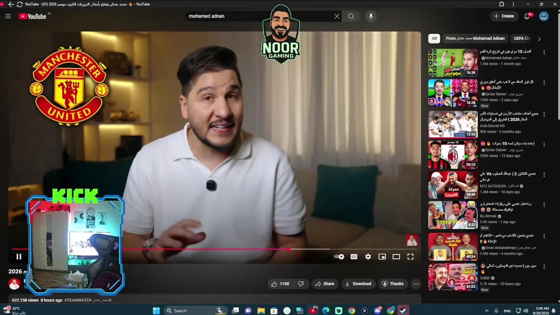Open Steam from taskbar
Image resolution: width=560 pixels, height=315 pixels.
tap(403, 311)
